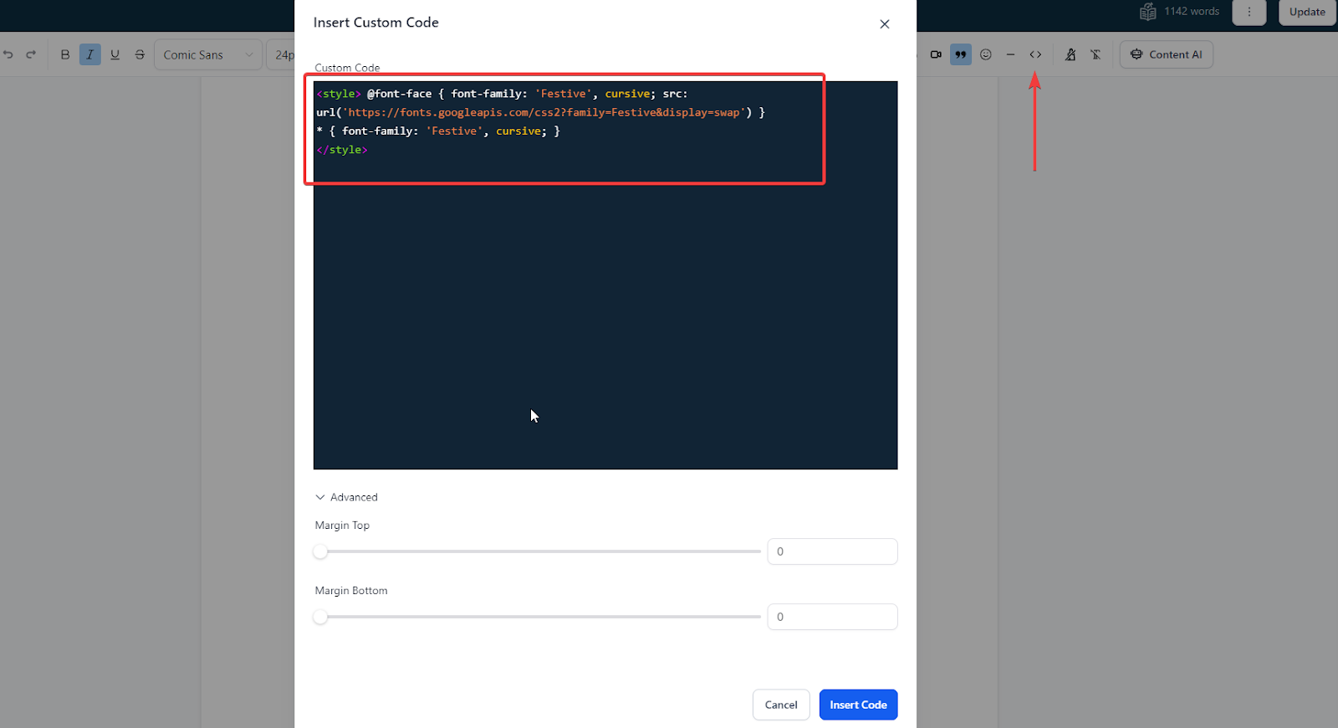Click the undo arrow icon
This screenshot has width=1338, height=728.
[8, 54]
